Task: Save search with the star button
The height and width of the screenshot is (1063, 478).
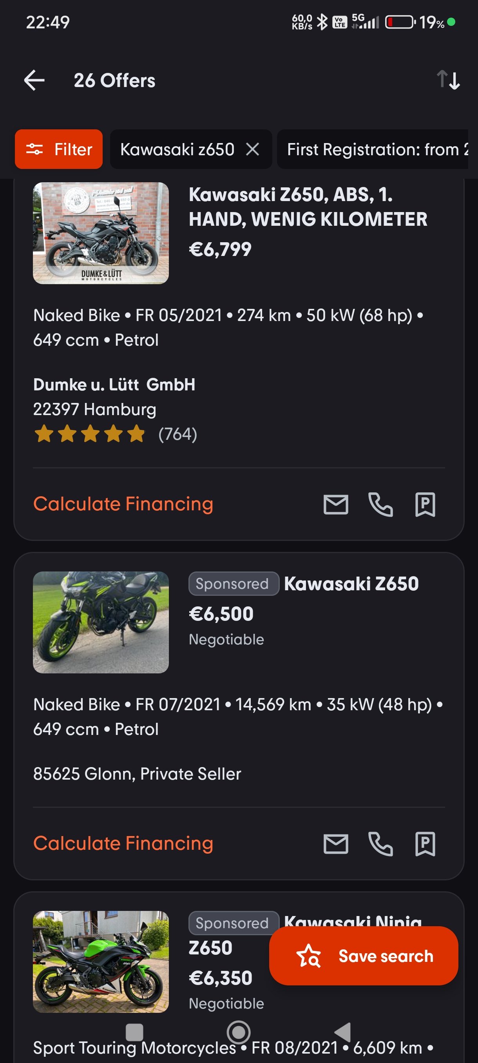Action: pyautogui.click(x=363, y=956)
